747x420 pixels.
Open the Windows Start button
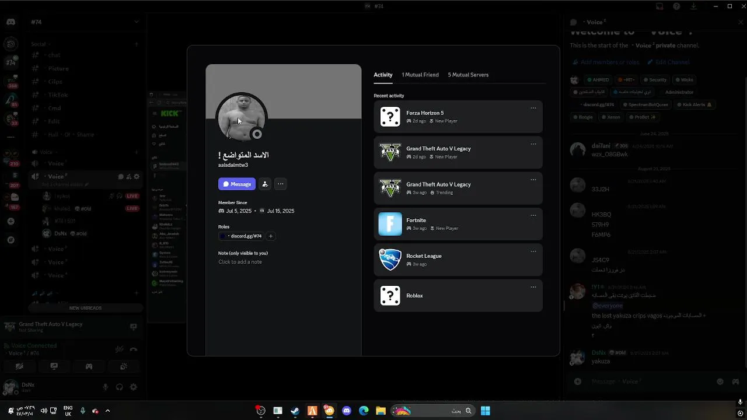485,411
